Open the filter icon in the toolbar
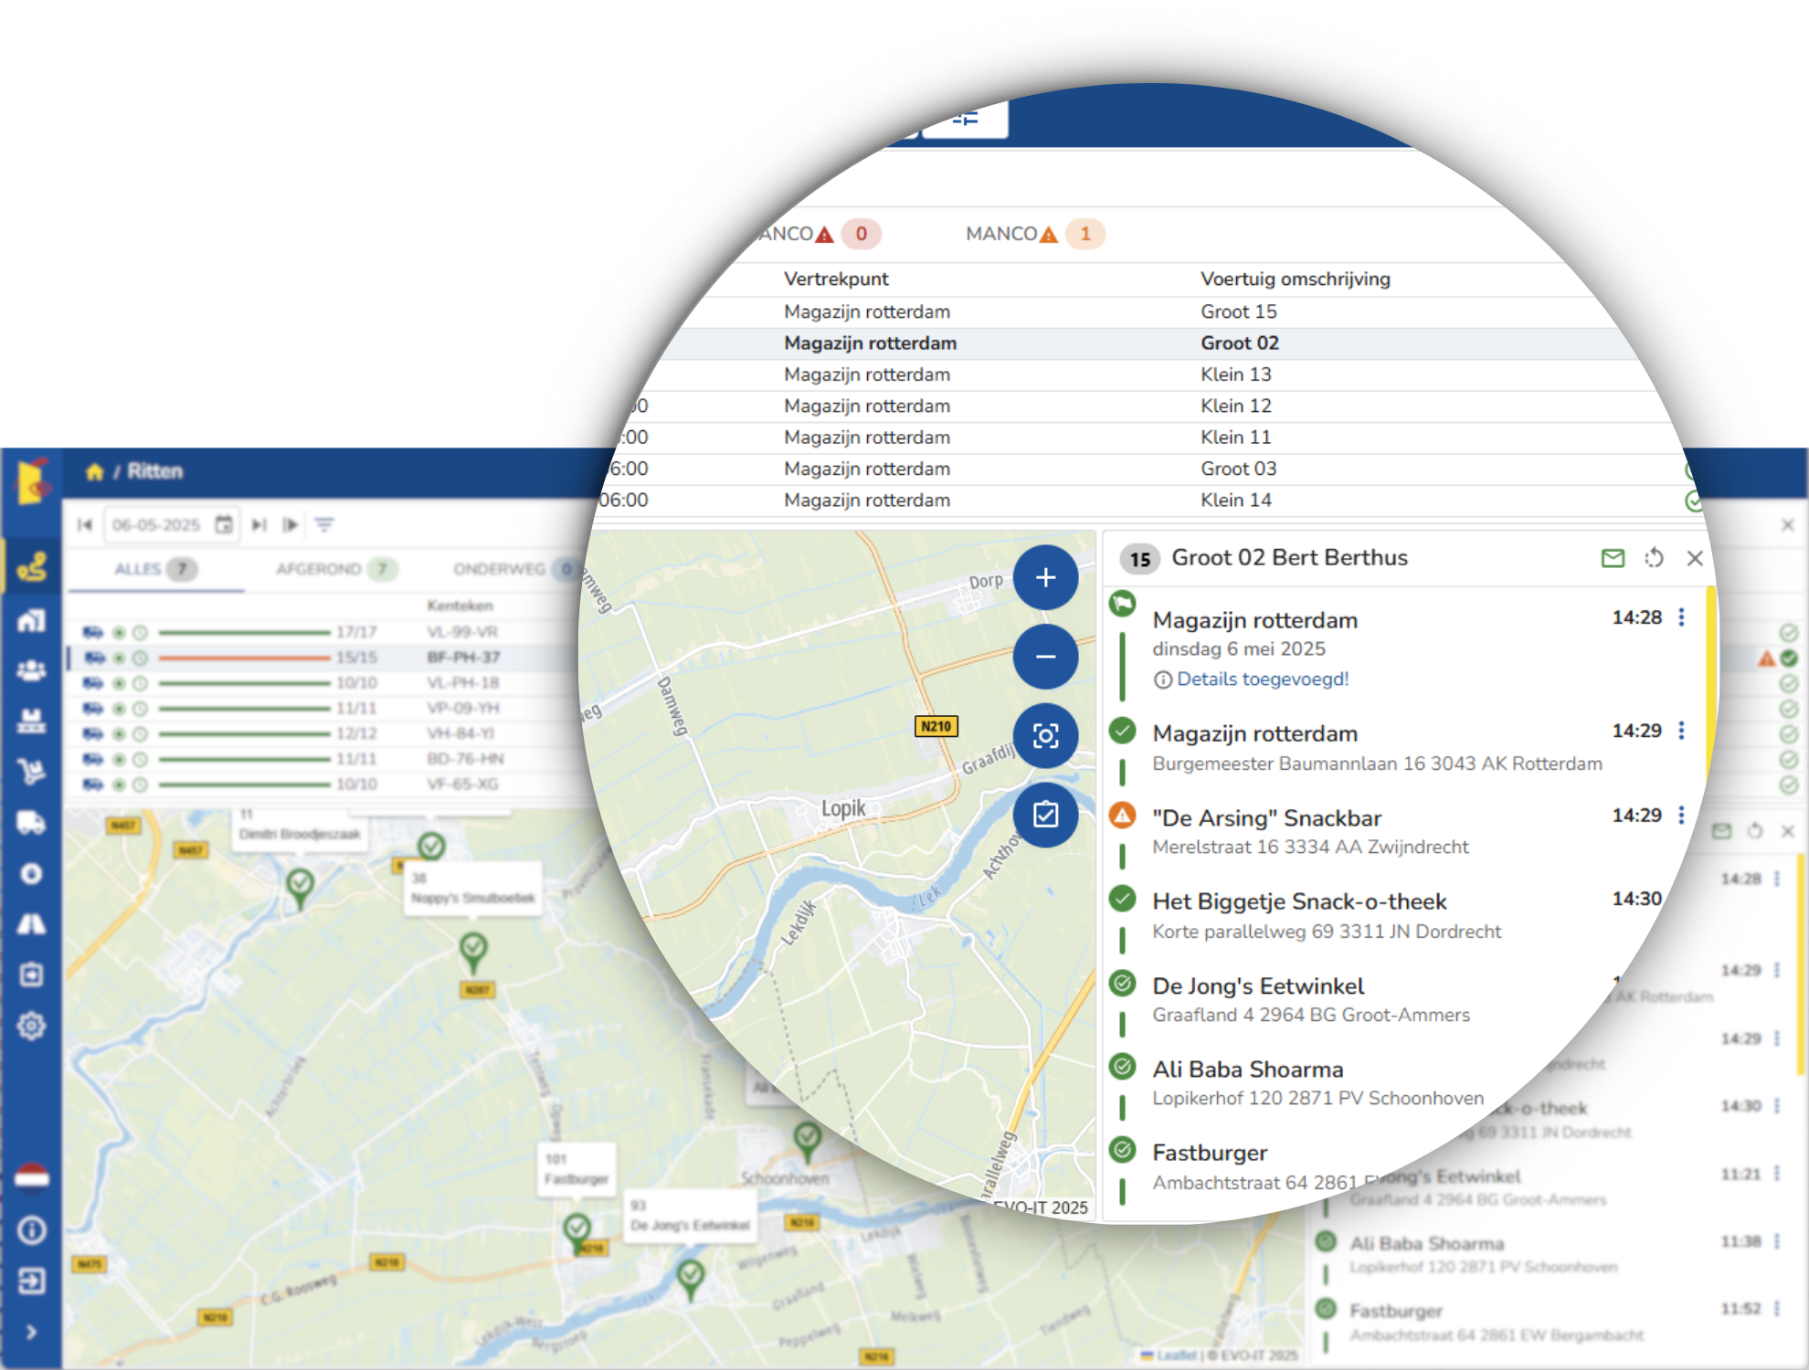The width and height of the screenshot is (1809, 1370). coord(324,524)
